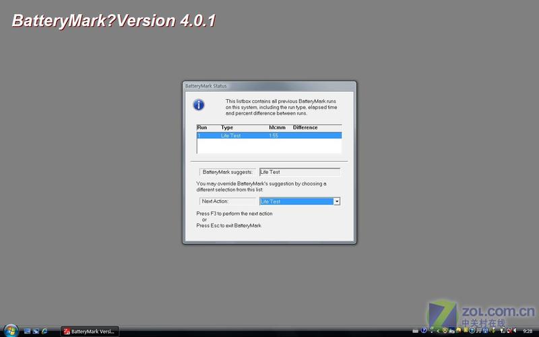Click Switch between windows quick launch icon
The width and height of the screenshot is (539, 337).
point(36,331)
